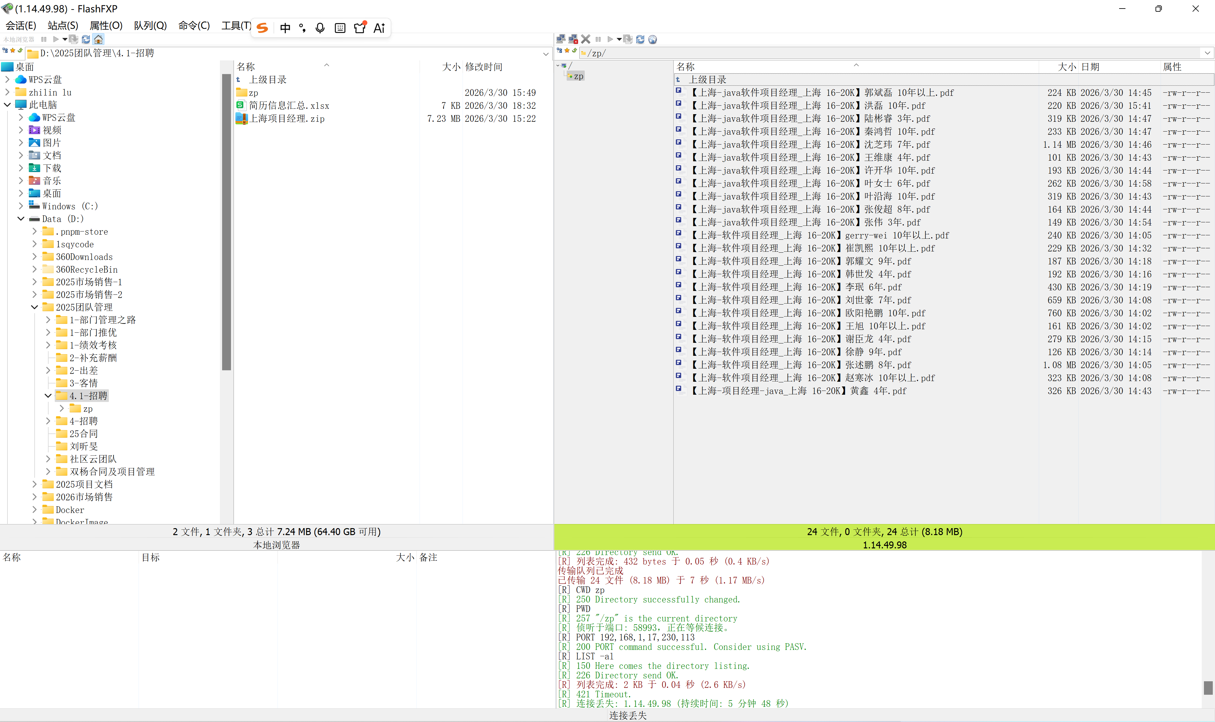The height and width of the screenshot is (722, 1215).
Task: Open local bookmarks star icon
Action: point(13,50)
